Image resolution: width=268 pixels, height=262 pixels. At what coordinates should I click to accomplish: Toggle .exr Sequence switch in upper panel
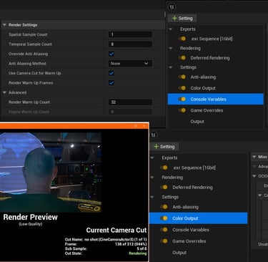182,39
